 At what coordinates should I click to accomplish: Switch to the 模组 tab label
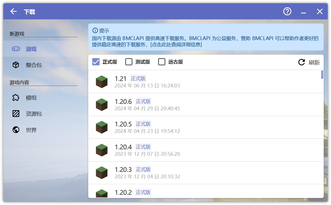pos(31,98)
